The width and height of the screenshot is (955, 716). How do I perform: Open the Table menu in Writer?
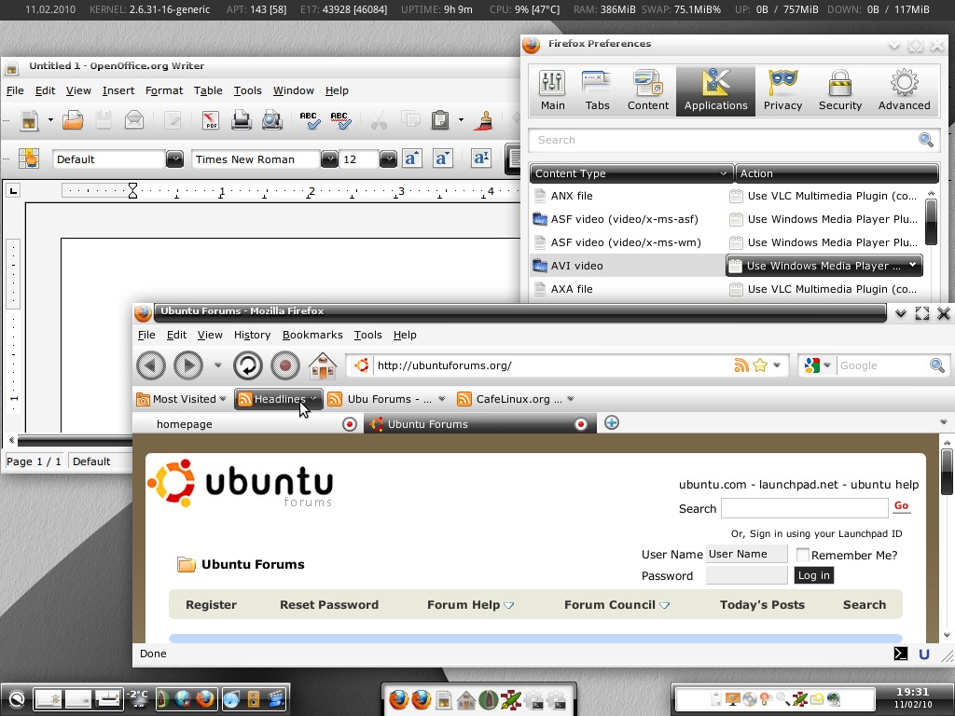click(208, 90)
